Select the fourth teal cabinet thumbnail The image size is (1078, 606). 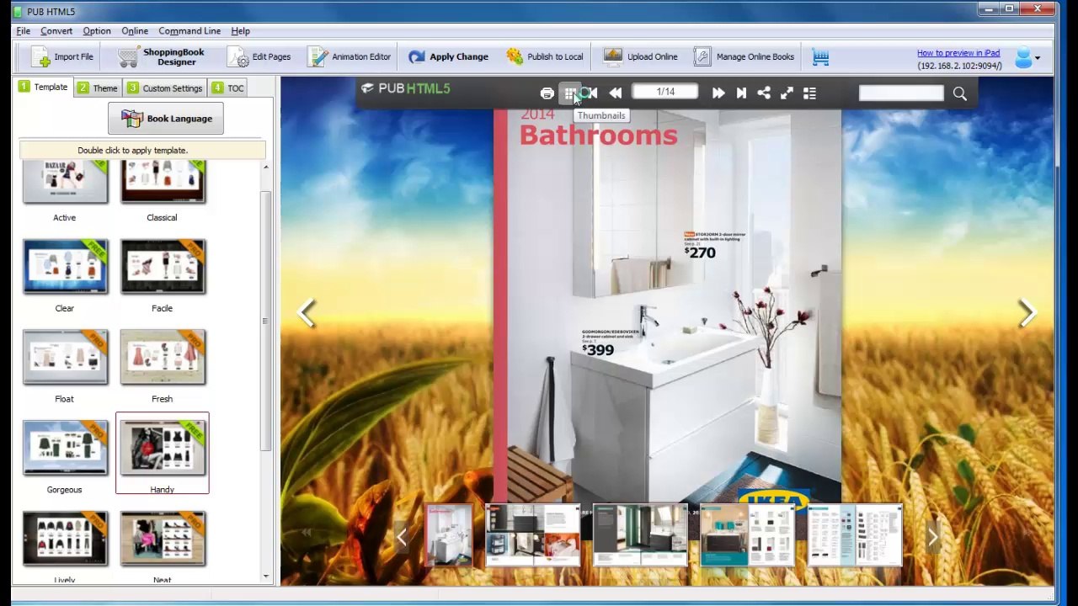coord(748,535)
